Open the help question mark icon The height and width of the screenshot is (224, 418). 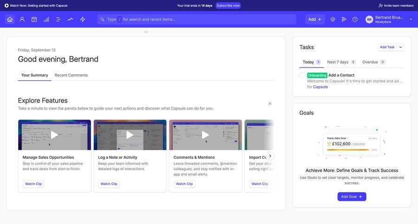coord(355,19)
